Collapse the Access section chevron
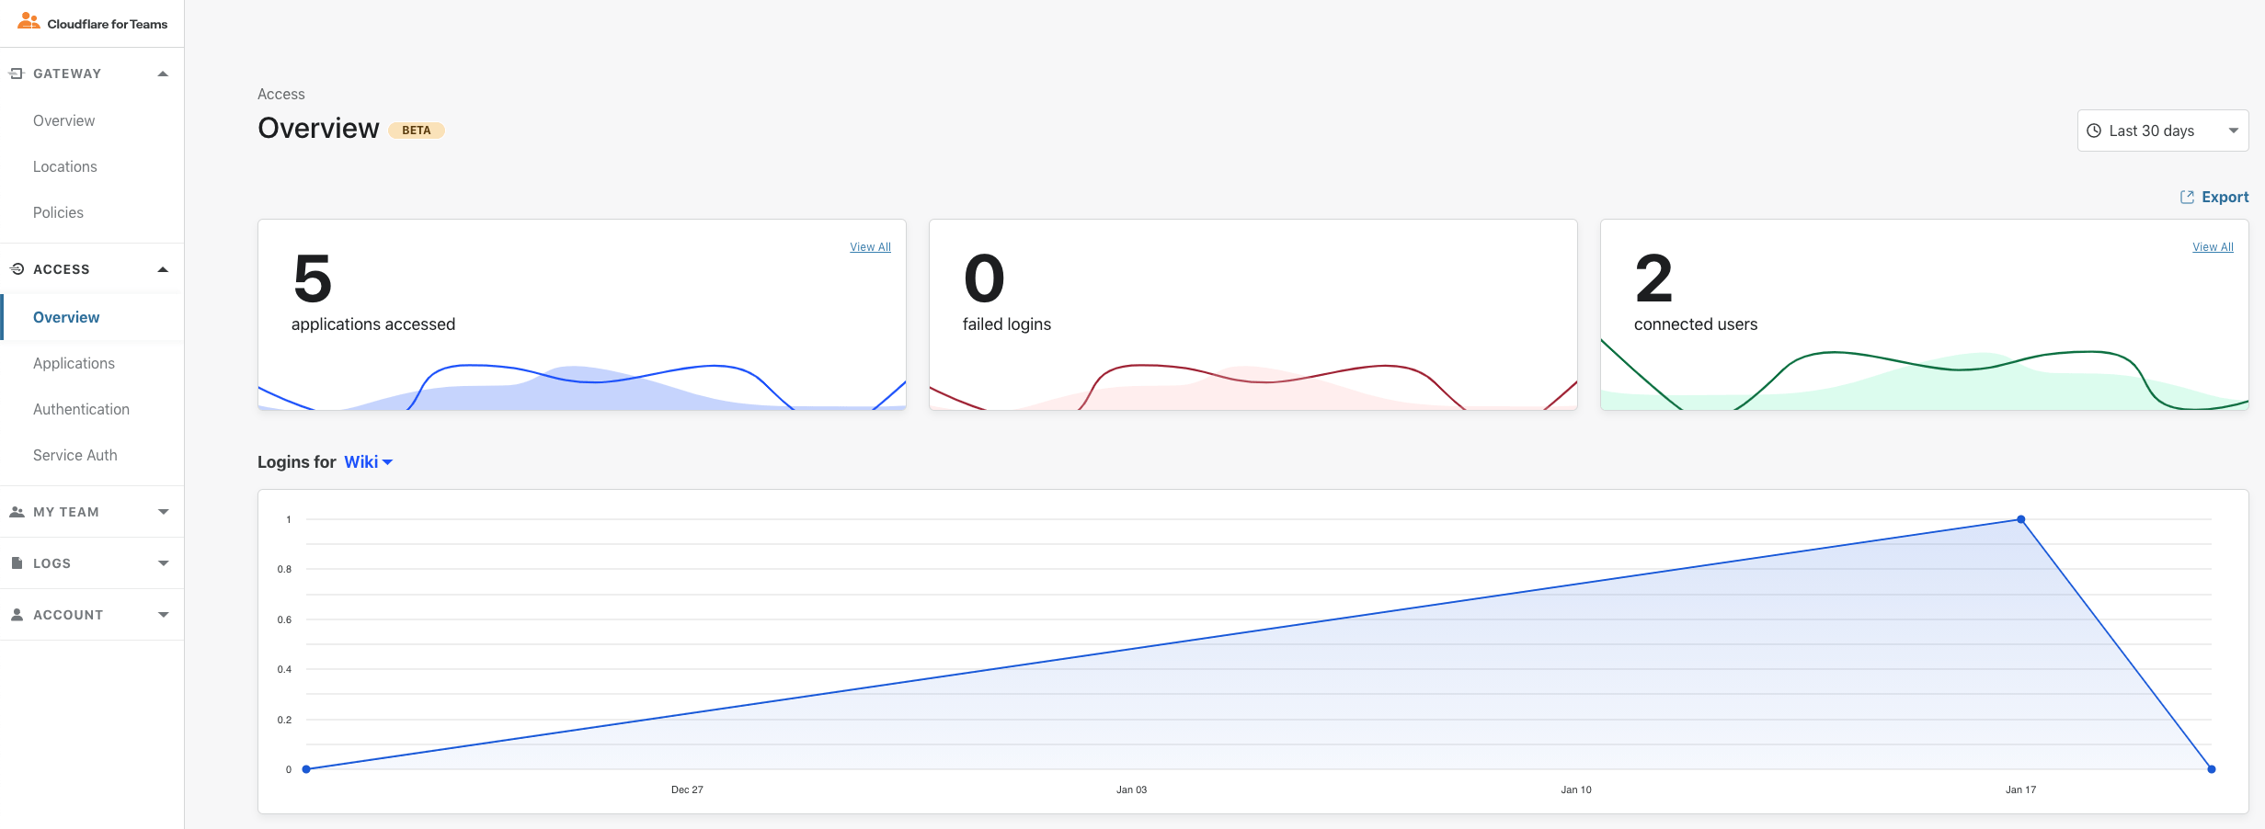 163,269
